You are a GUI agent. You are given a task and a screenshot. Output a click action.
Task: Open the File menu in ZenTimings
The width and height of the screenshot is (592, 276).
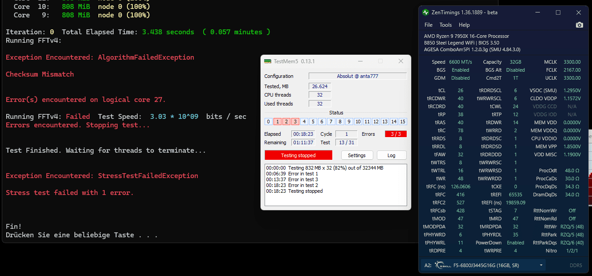point(429,25)
